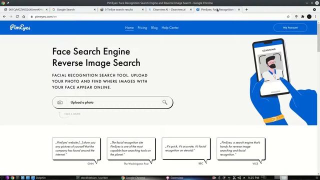Reload the page with the refresh icon
Viewport: 320px width, 180px height.
(17, 16)
